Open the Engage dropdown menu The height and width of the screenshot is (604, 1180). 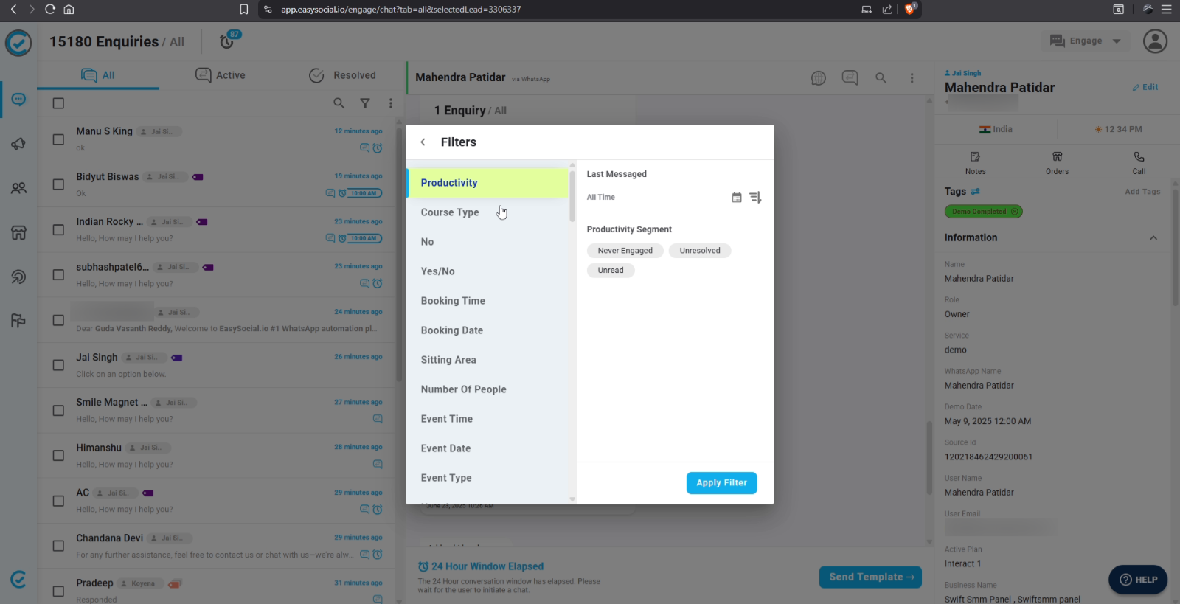(x=1086, y=41)
